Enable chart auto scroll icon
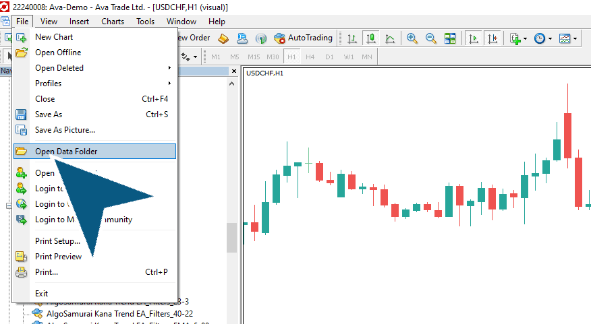The image size is (591, 324). pos(473,38)
